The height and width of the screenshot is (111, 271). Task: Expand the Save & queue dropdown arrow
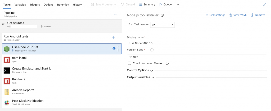[x=115, y=4]
